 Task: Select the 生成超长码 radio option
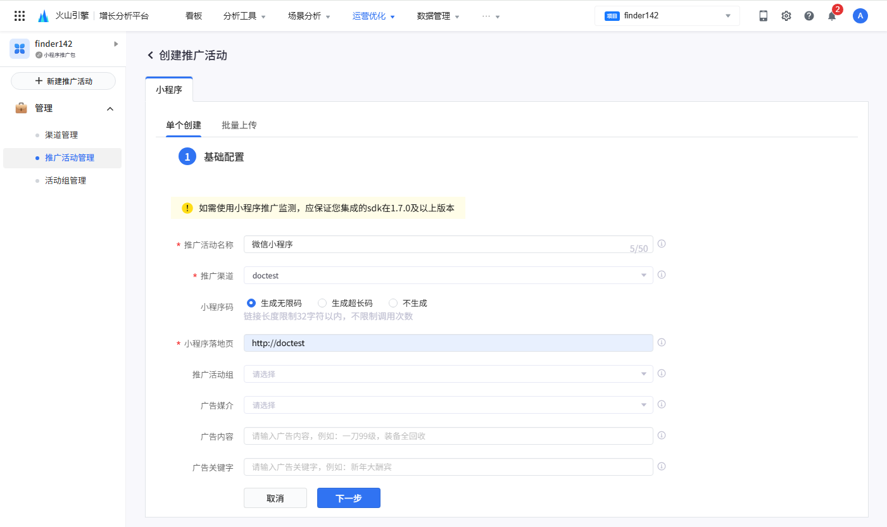tap(322, 303)
